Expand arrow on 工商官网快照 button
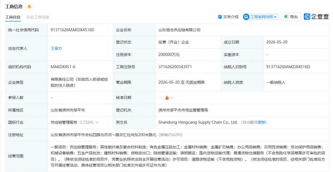This screenshot has height=172, width=333. coord(275,17)
